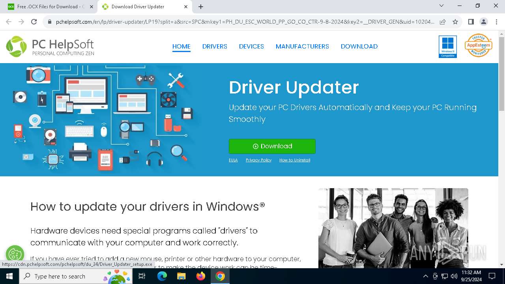
Task: Open Task View in taskbar
Action: click(142, 276)
